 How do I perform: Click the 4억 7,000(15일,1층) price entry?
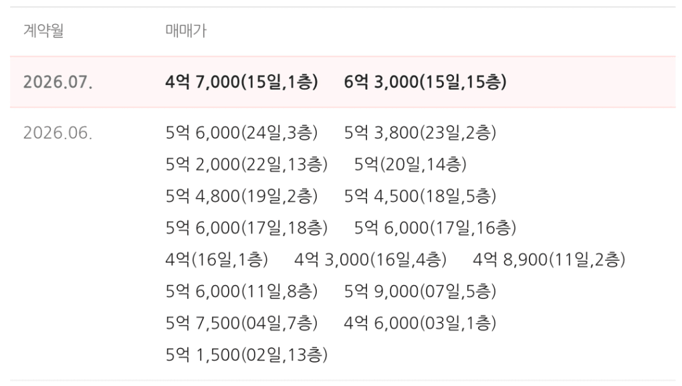[242, 82]
